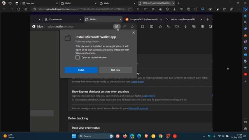This screenshot has width=249, height=140.
Task: Open Downloads in outer toolbar
Action: [174, 9]
